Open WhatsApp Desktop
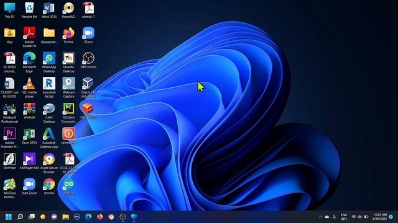The width and height of the screenshot is (398, 223). [x=49, y=62]
